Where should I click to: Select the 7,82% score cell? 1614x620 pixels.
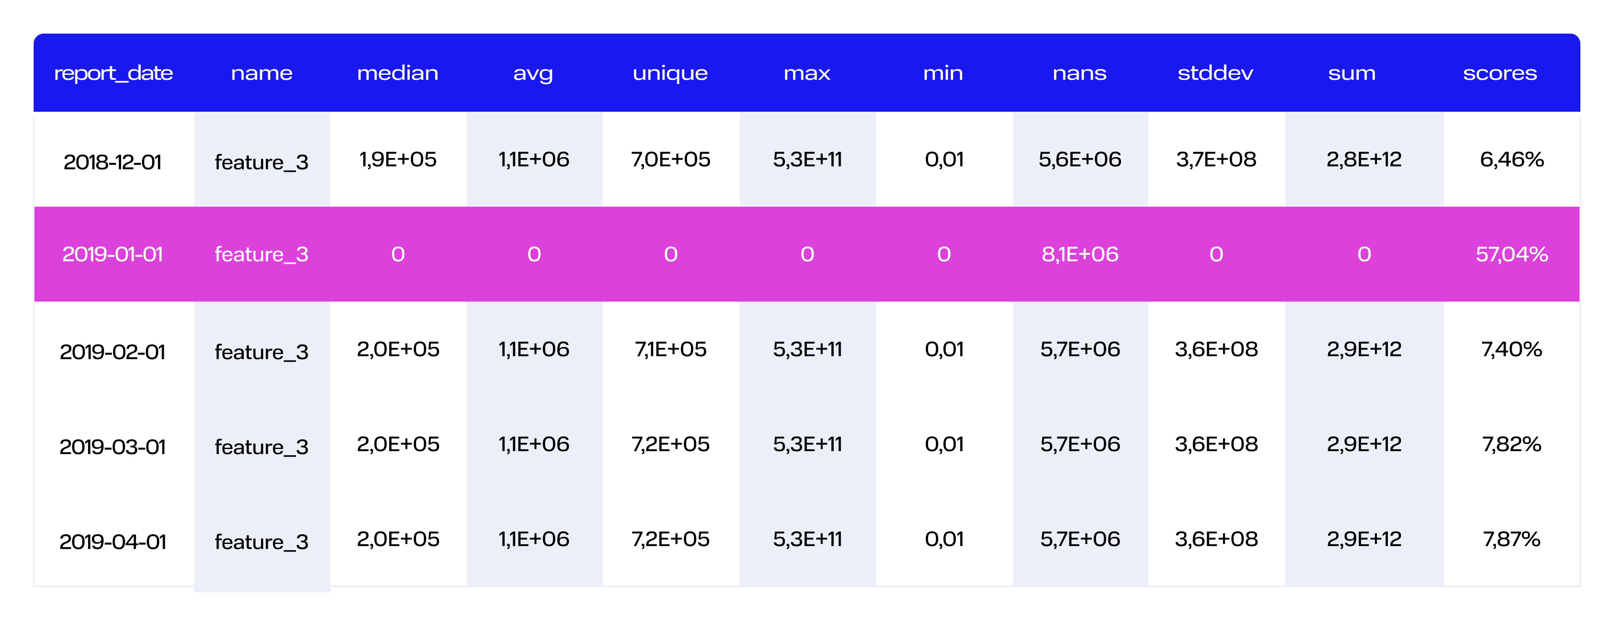coord(1512,445)
